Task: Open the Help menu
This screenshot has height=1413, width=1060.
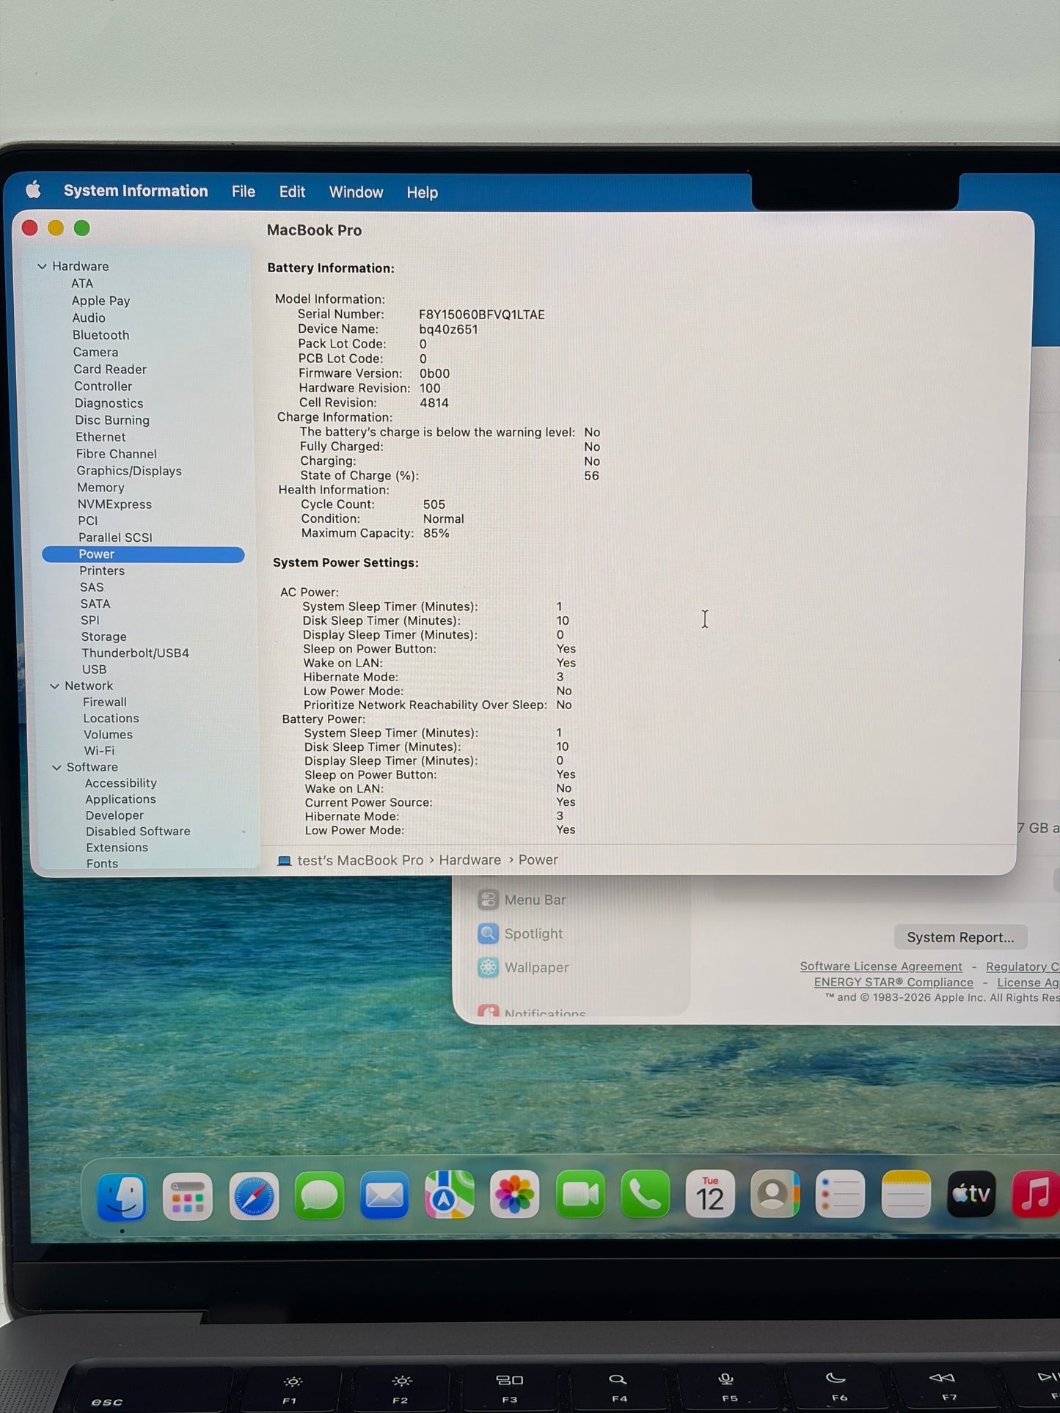Action: click(x=422, y=193)
